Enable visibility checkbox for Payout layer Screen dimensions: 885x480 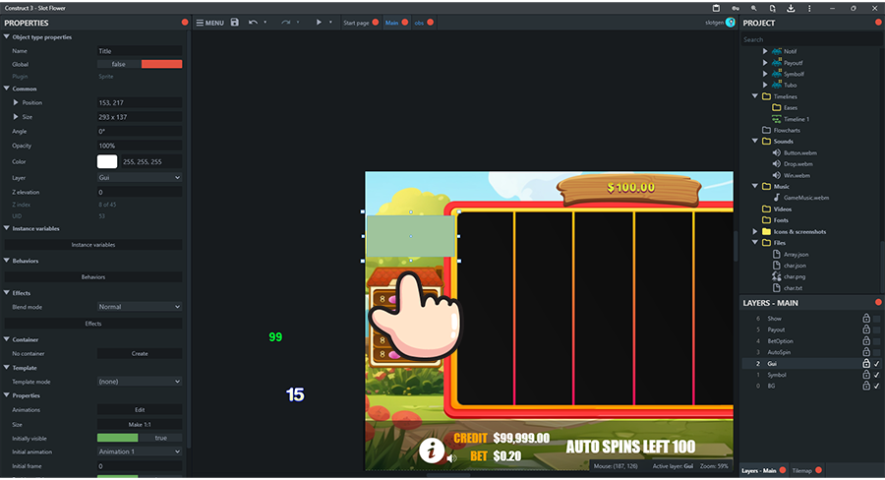pos(877,330)
